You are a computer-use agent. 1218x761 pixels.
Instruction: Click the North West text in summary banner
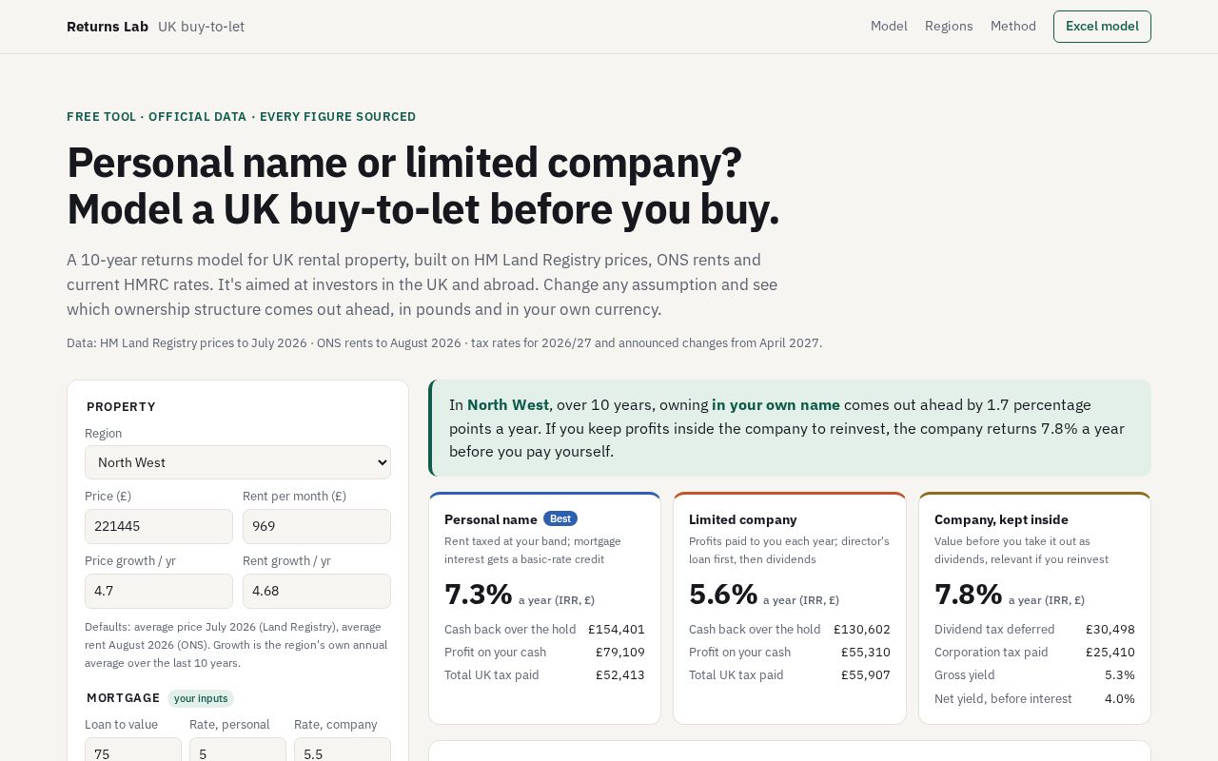[508, 405]
